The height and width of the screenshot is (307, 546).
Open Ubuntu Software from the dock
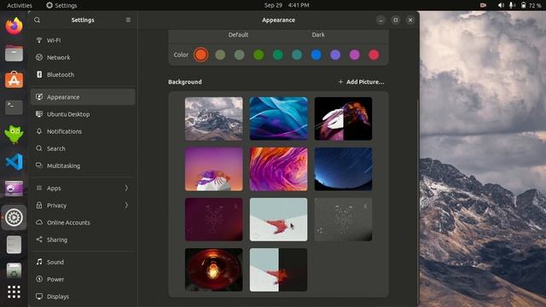tap(14, 80)
